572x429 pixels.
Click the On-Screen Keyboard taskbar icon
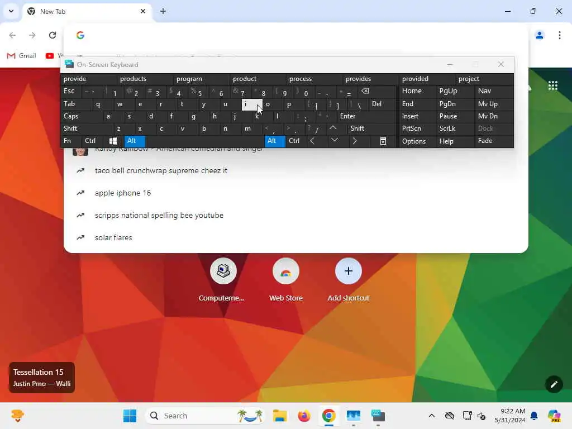point(378,416)
